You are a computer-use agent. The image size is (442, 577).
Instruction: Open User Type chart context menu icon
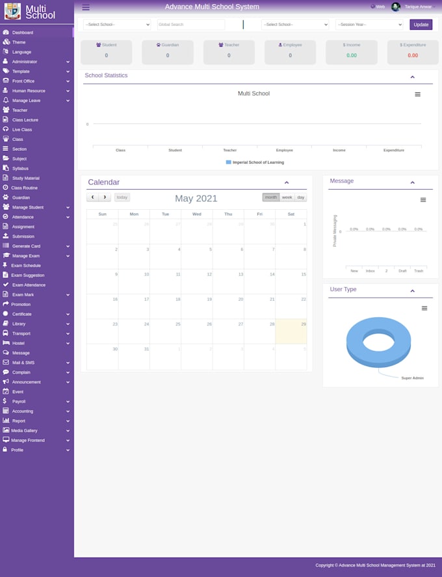(424, 309)
